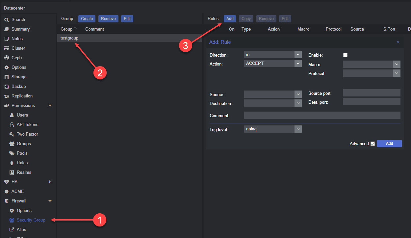Sort by the Group column header

pyautogui.click(x=66, y=29)
